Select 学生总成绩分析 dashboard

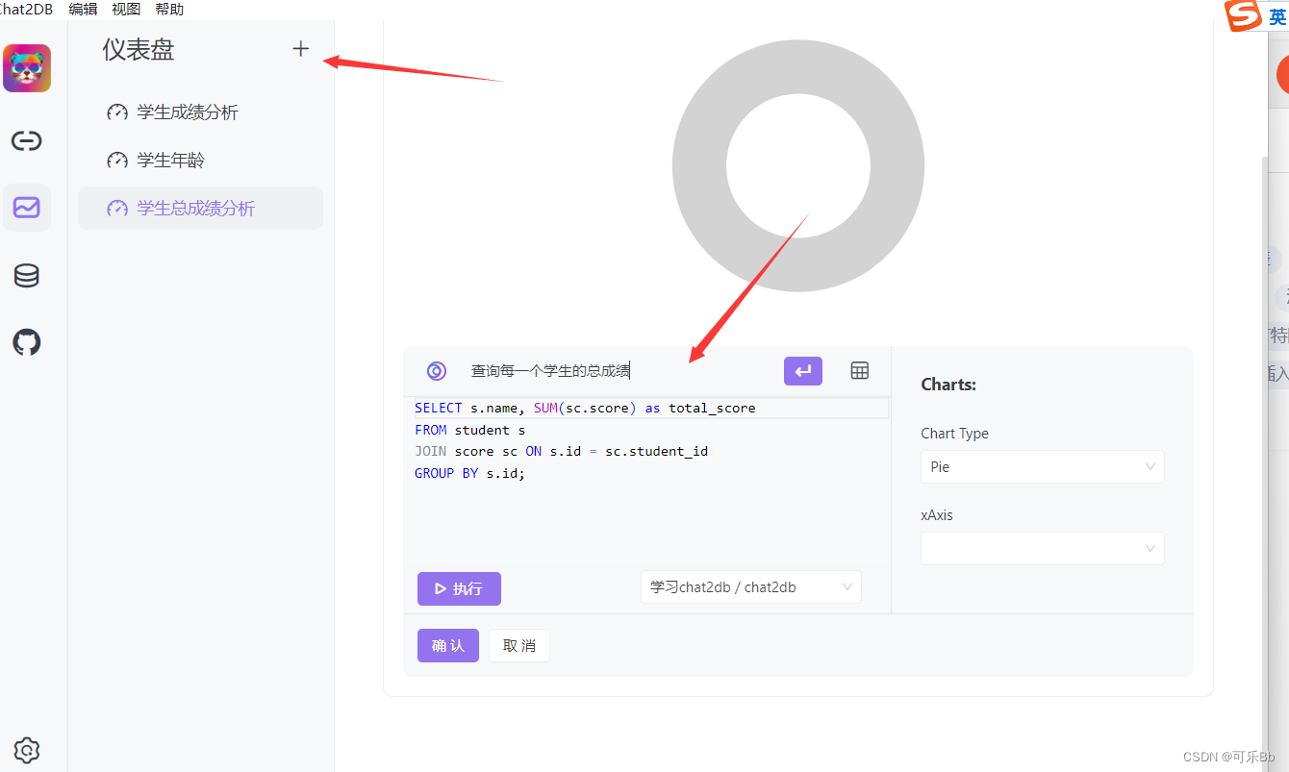click(200, 208)
